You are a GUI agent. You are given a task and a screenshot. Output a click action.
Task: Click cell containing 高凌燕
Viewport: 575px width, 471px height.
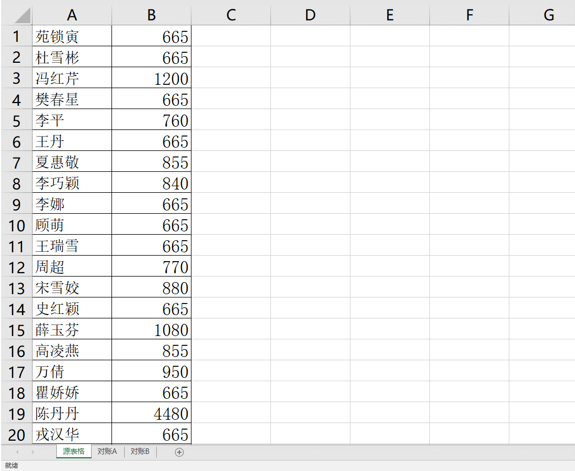click(x=72, y=350)
